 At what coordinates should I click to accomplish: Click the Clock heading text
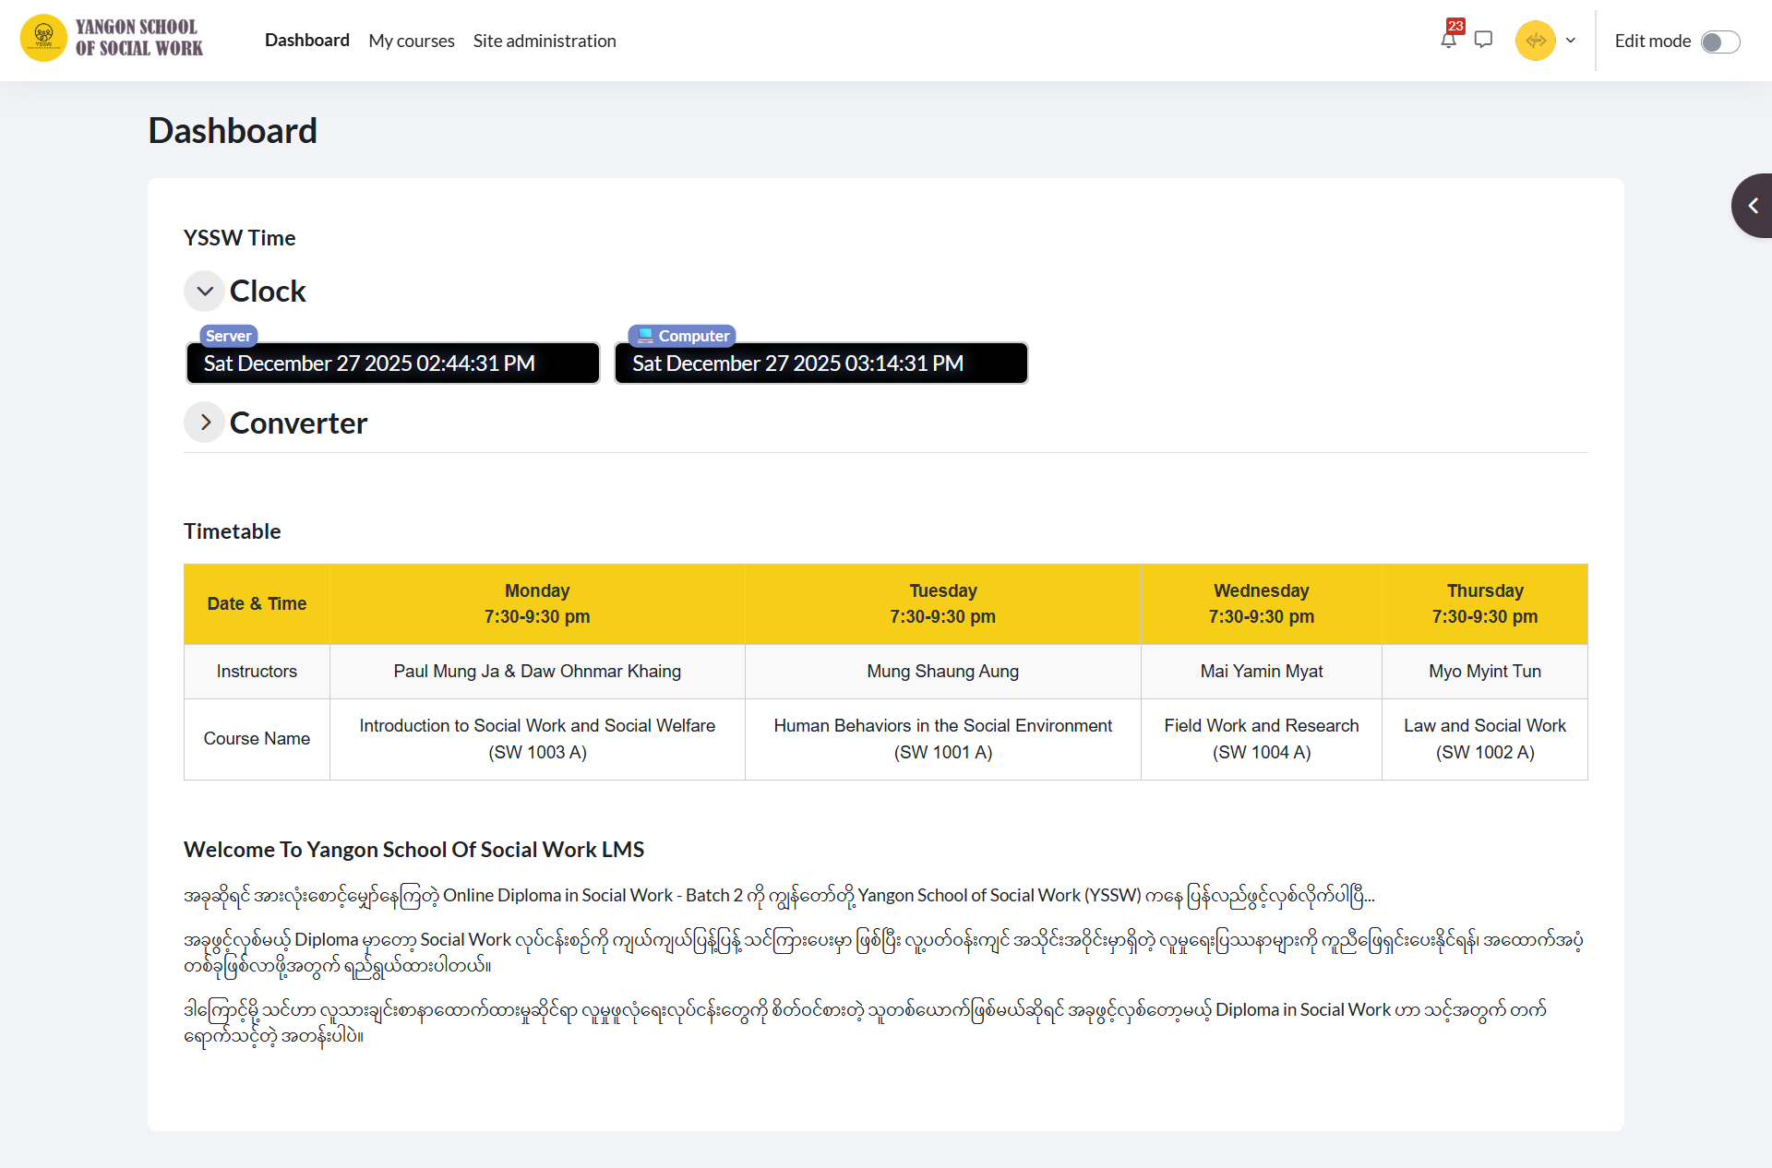coord(268,292)
